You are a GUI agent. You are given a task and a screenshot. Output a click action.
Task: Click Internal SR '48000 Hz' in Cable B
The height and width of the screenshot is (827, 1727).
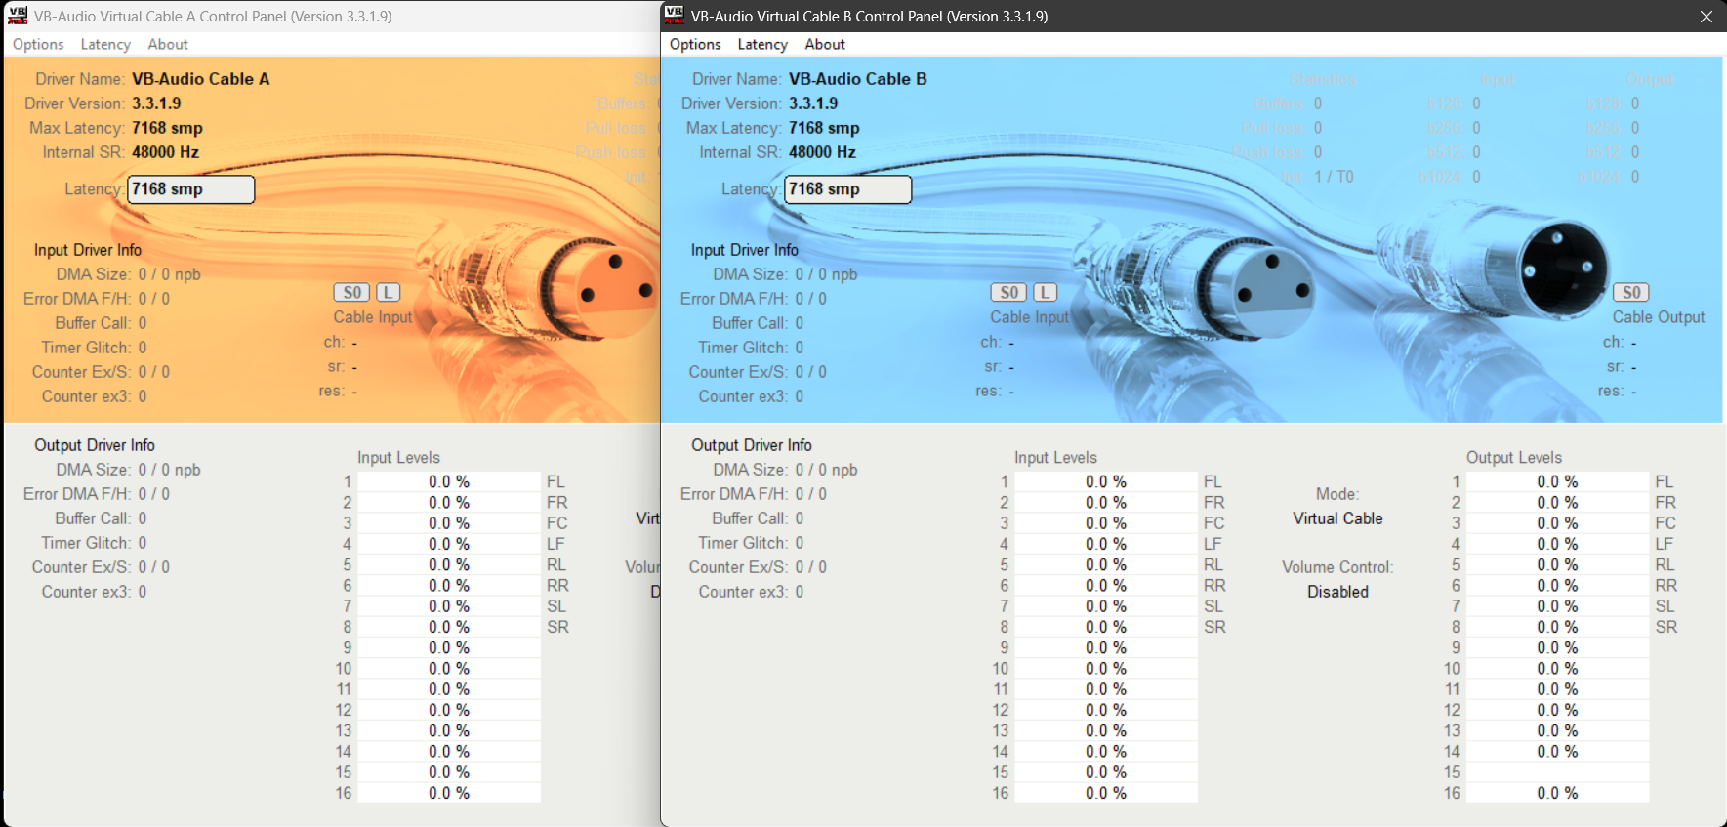click(823, 152)
